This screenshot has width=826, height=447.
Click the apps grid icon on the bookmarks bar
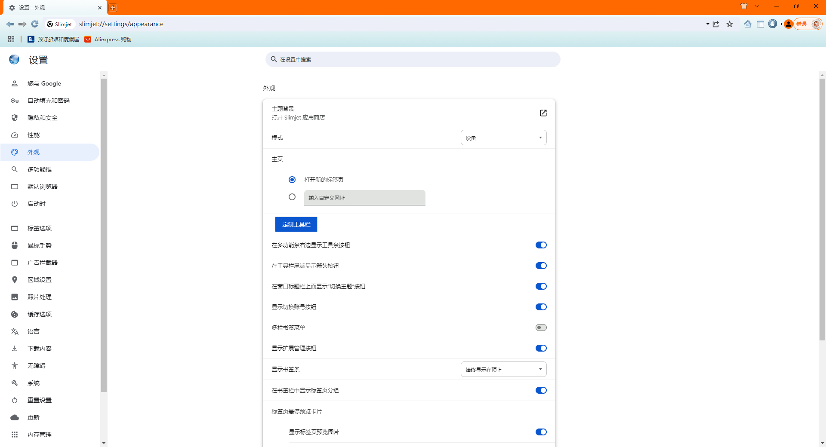[x=11, y=39]
